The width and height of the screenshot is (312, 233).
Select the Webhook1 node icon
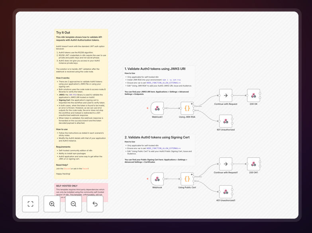157,108
